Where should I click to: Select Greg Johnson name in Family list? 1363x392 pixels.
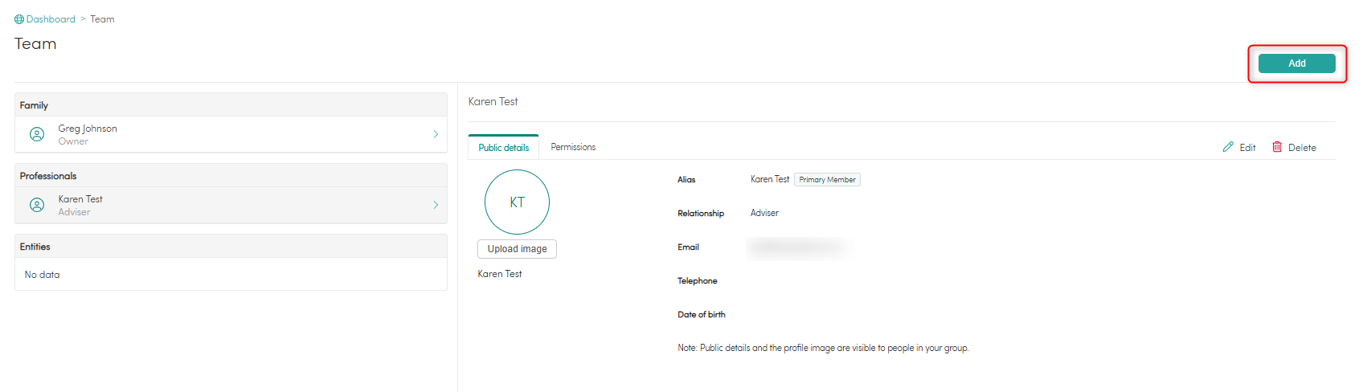[x=88, y=129]
